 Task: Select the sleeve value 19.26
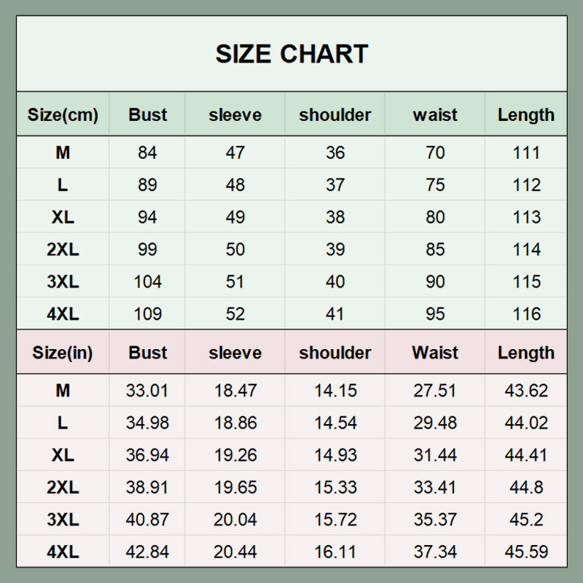coord(235,455)
